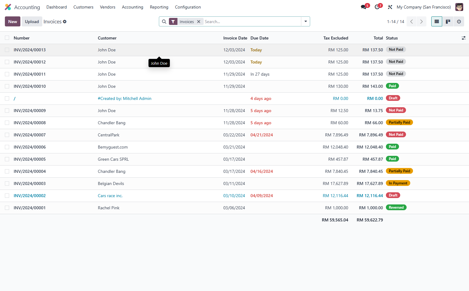Click the CentralPark customer cell
This screenshot has width=469, height=291.
click(x=109, y=135)
